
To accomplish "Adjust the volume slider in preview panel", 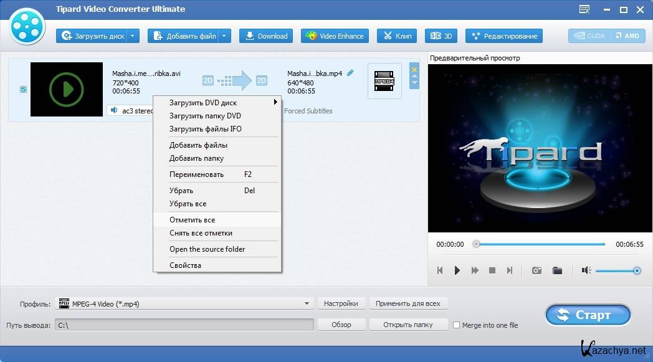I will [616, 270].
